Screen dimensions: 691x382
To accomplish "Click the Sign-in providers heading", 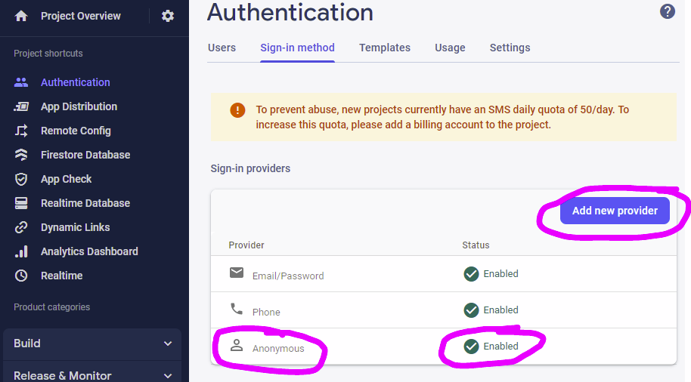I will 250,168.
